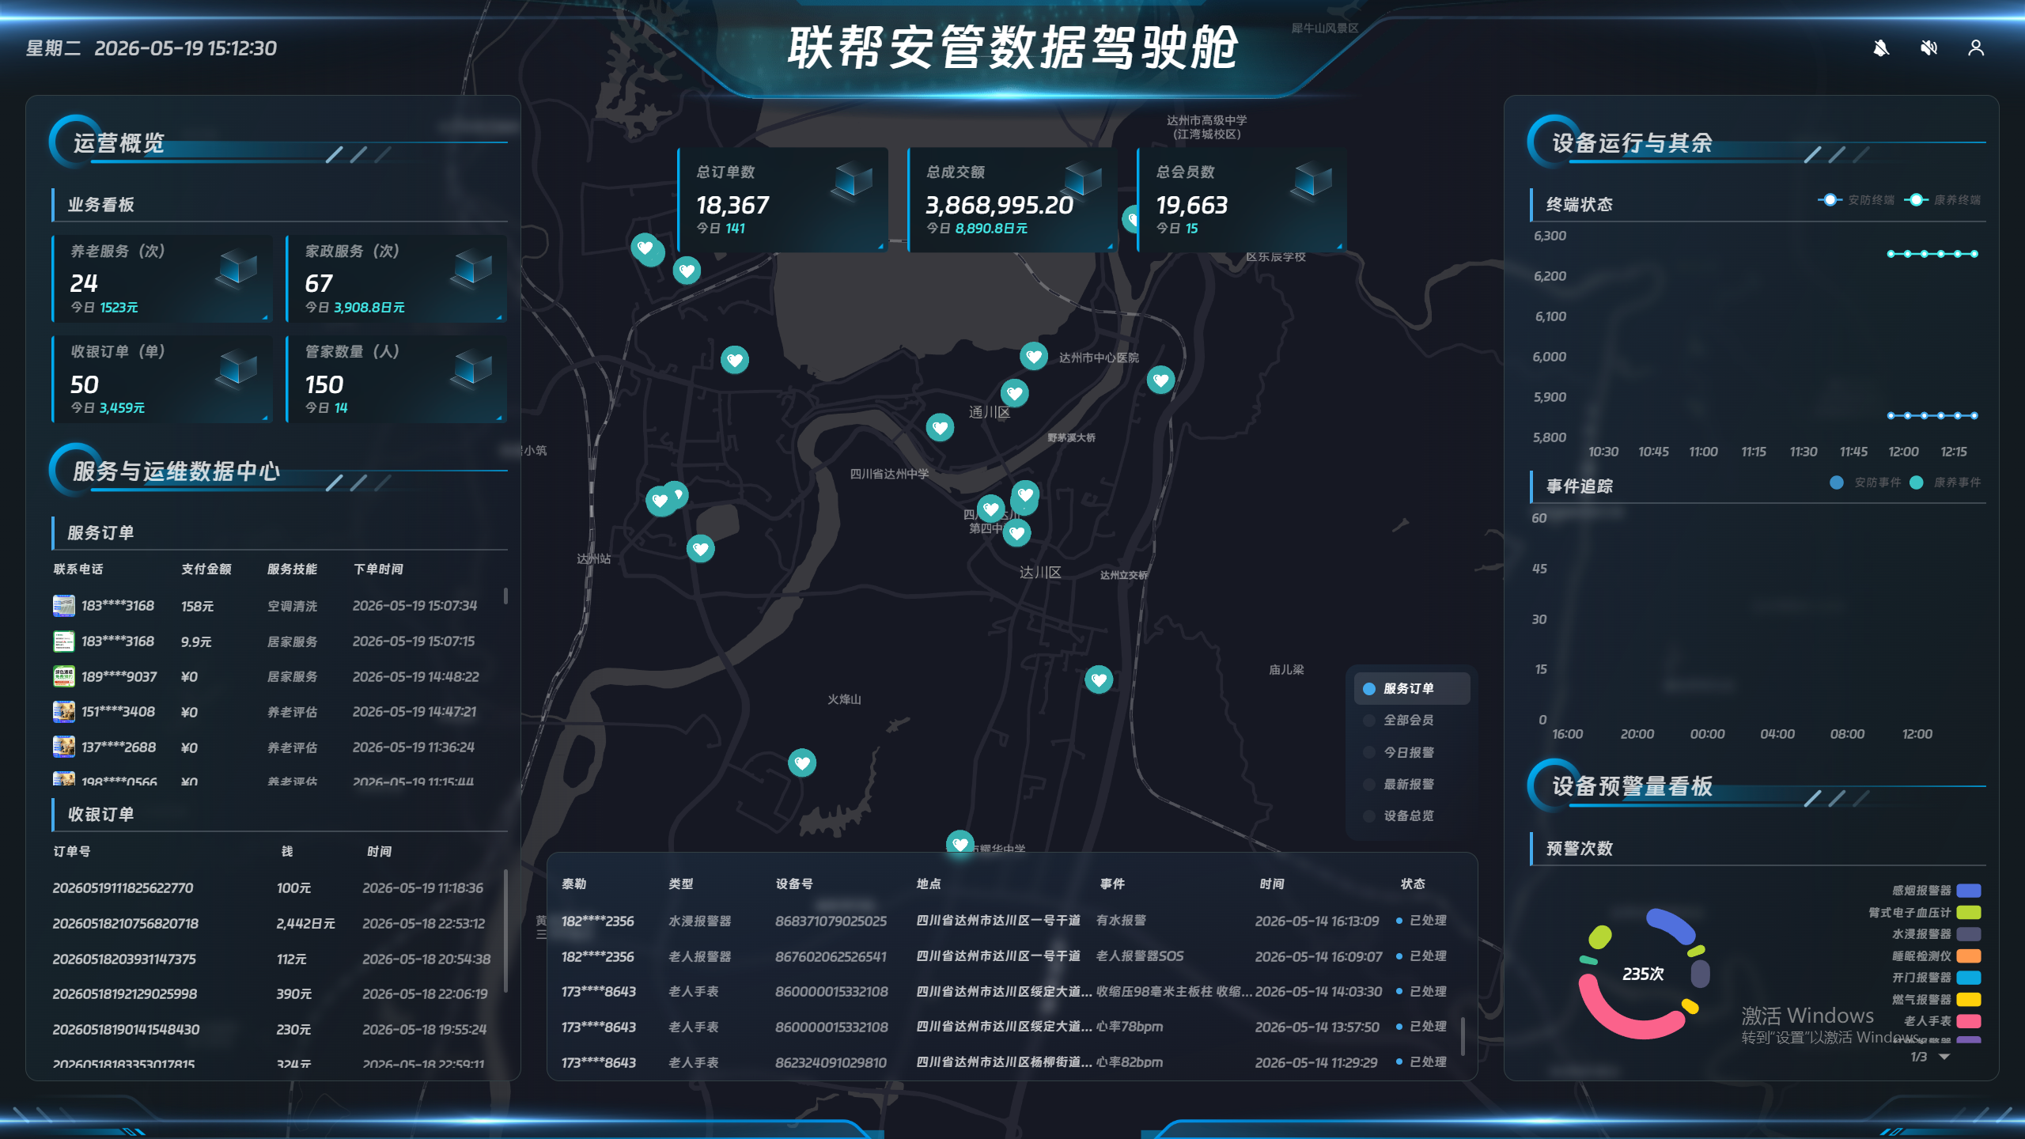Screen dimensions: 2025x1139
Task: Click heart marker near 火烽山 on map
Action: coord(802,763)
